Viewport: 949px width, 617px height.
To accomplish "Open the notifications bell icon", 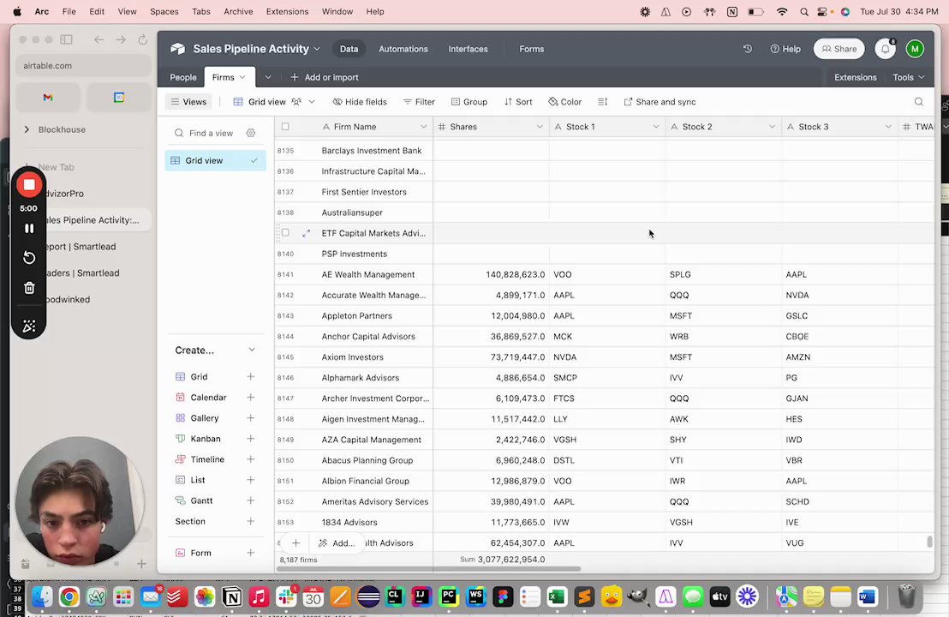I will pyautogui.click(x=885, y=49).
